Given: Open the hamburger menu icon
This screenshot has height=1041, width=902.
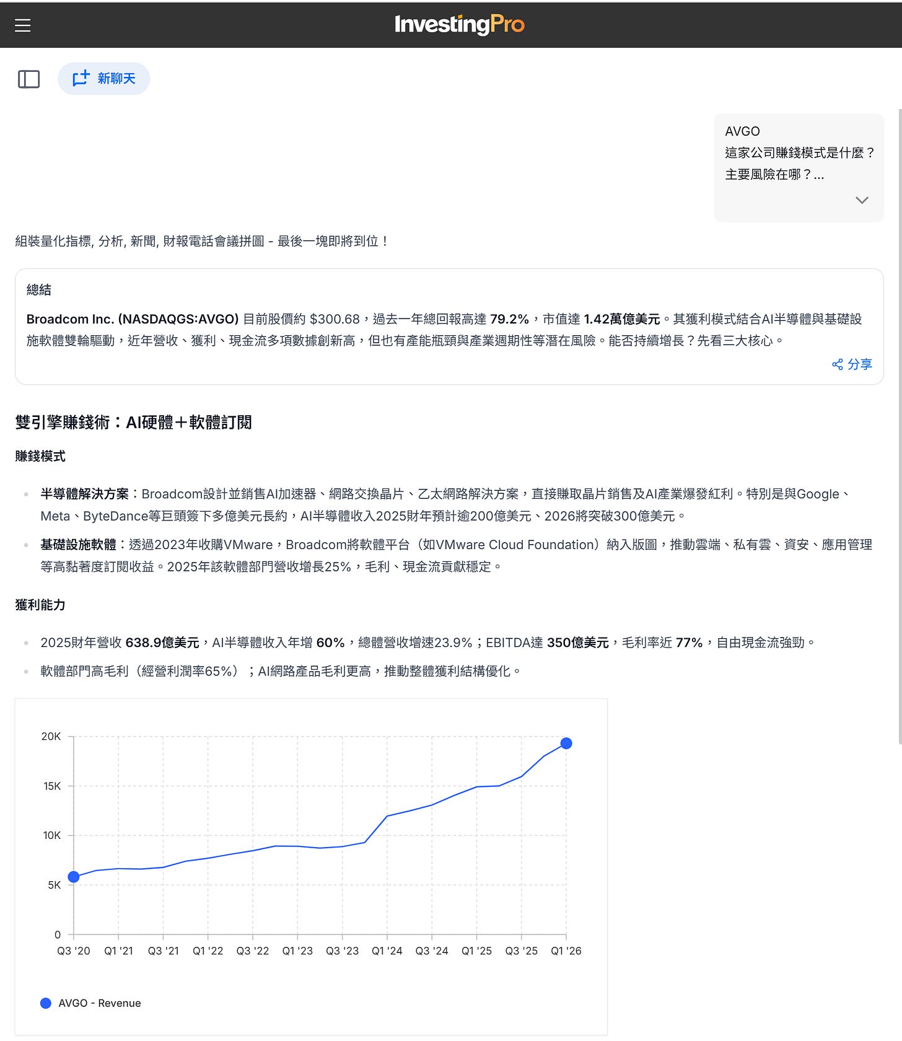Looking at the screenshot, I should tap(23, 25).
